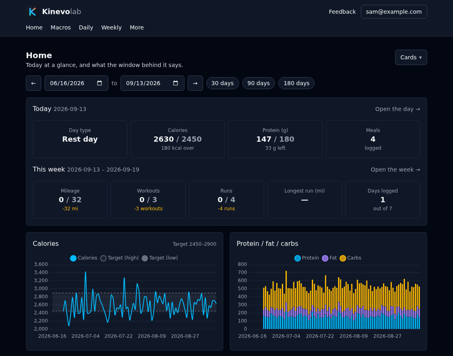Click the Workouts 0 / 3 card
This screenshot has height=356, width=453.
pos(148,200)
